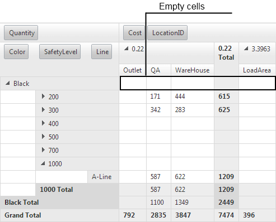Viewport: 276px width, 222px height.
Task: Click the cell with value 342
Action: pyautogui.click(x=158, y=110)
